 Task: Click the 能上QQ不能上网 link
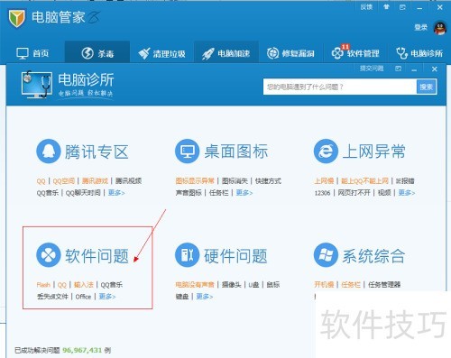(364, 181)
